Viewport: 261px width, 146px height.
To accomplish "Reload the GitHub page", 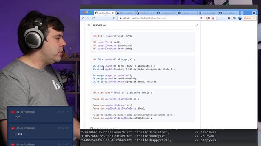I will [x=93, y=18].
